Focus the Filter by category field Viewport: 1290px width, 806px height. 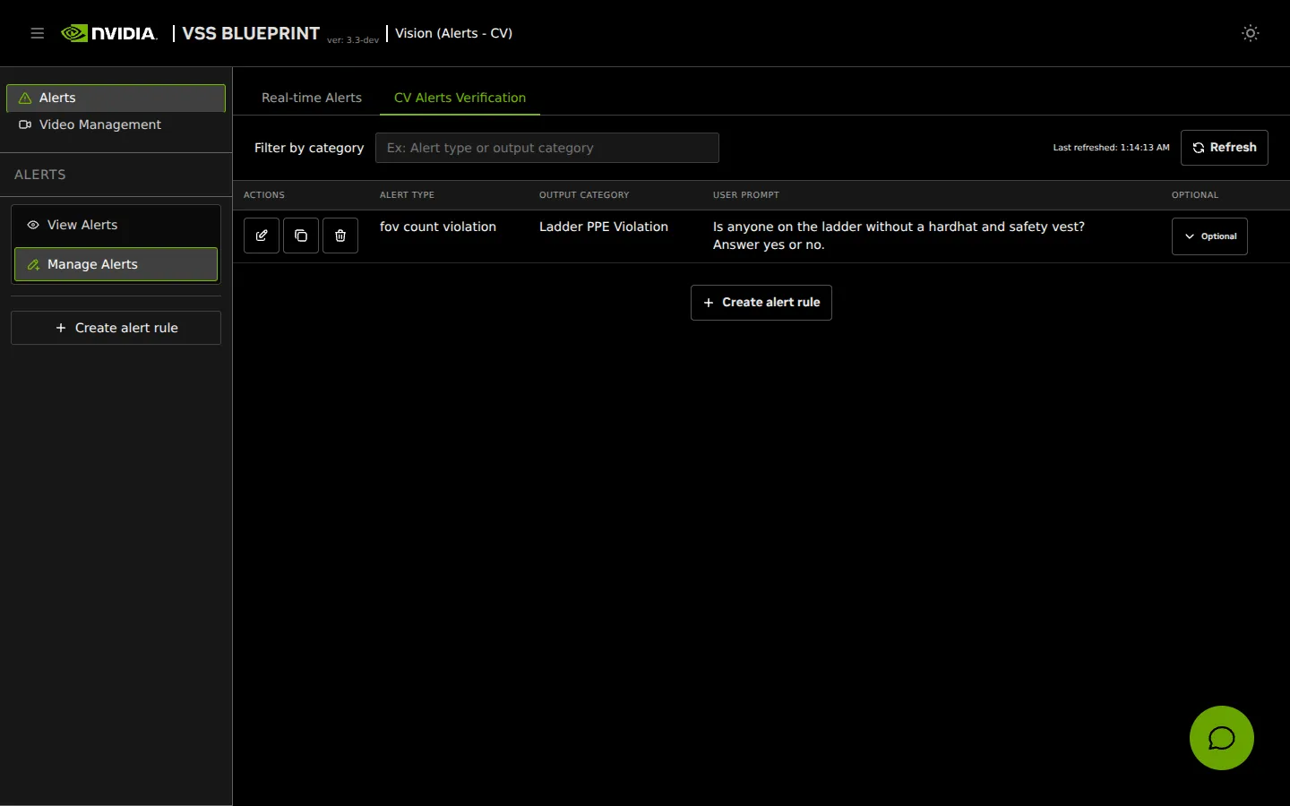coord(547,148)
